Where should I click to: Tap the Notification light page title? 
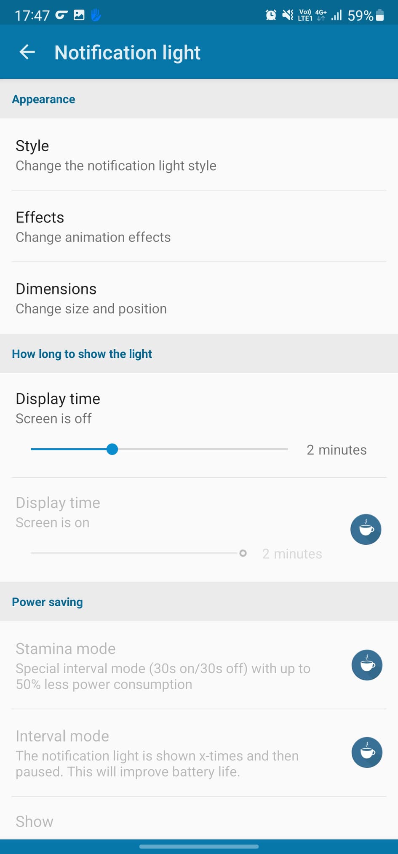[127, 53]
